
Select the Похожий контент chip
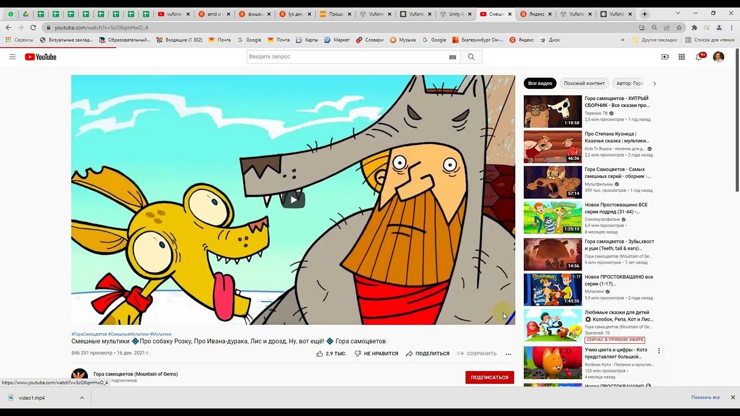tap(584, 83)
